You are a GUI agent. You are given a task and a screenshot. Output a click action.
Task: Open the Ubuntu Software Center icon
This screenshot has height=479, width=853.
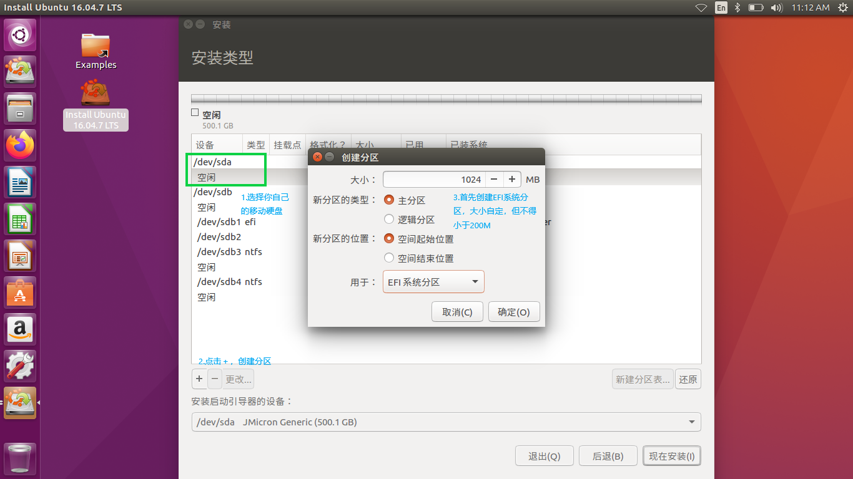pos(21,293)
